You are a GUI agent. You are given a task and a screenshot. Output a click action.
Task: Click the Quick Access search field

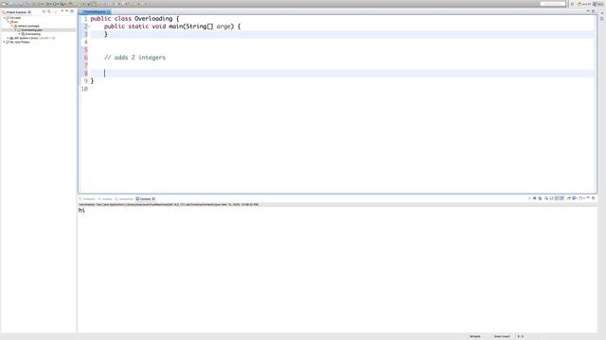tap(553, 4)
